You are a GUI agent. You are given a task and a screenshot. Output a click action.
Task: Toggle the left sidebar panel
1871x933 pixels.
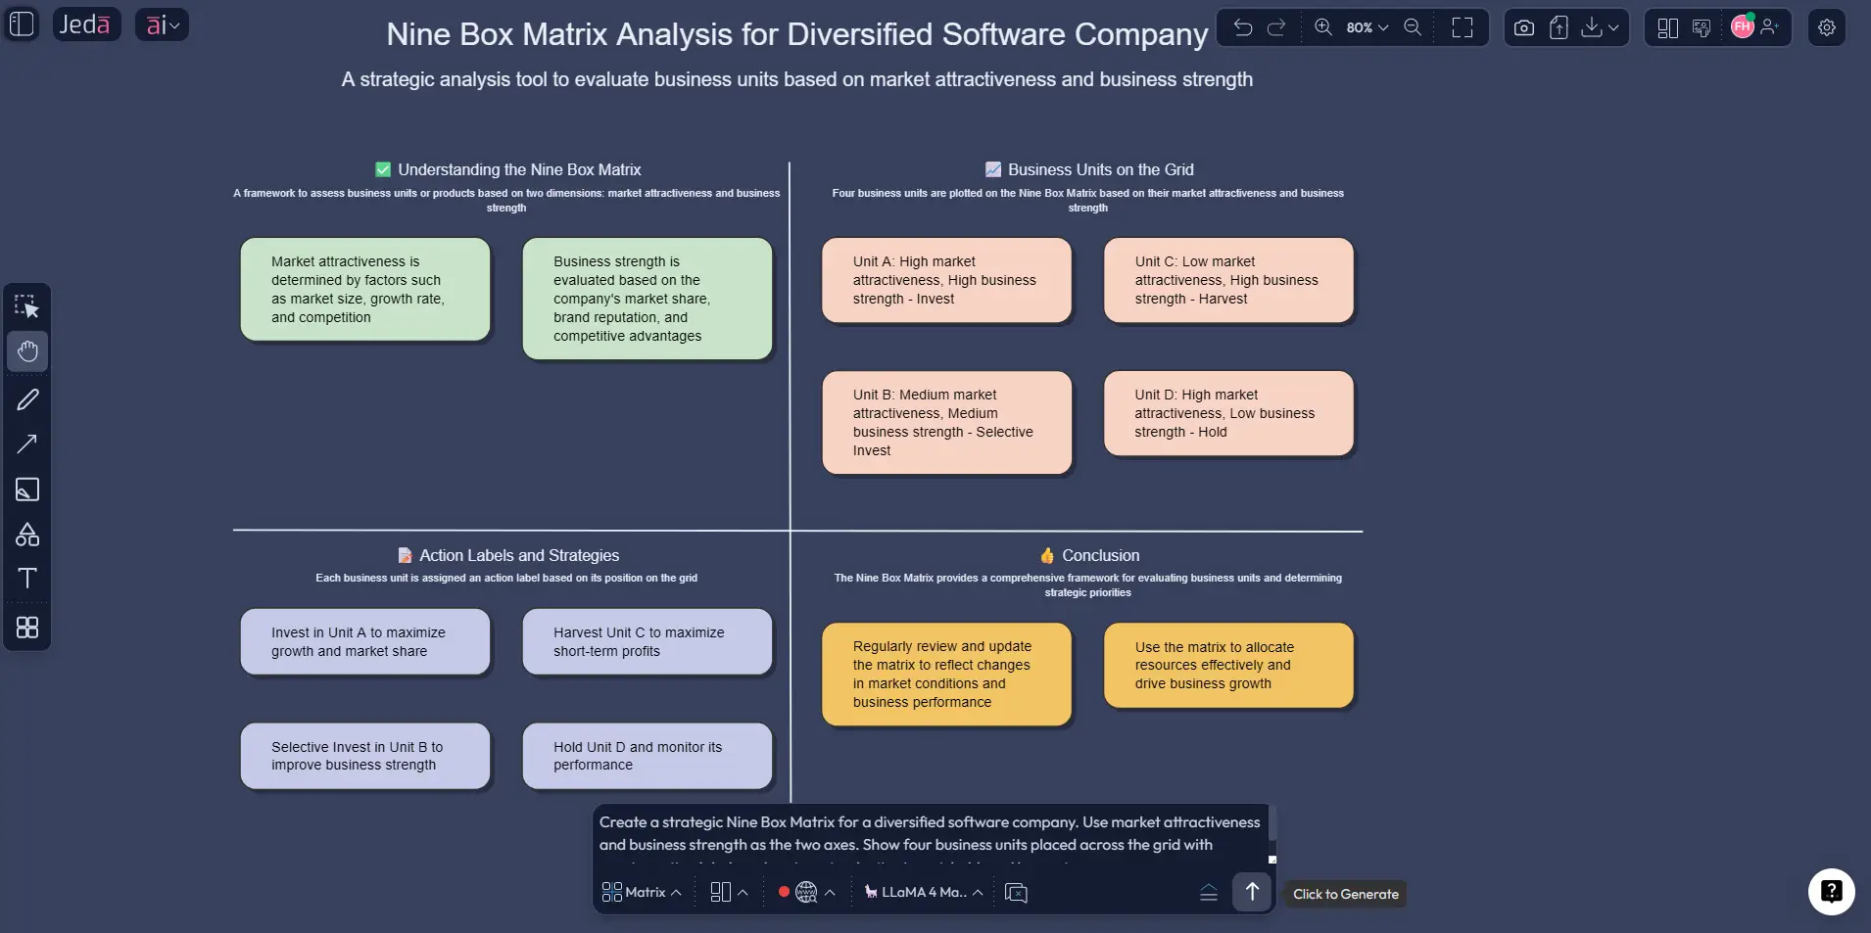[20, 23]
